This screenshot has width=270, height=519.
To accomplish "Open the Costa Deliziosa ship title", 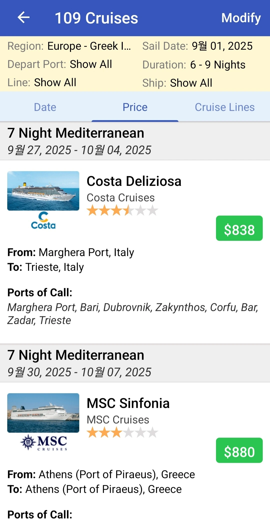I will 134,181.
